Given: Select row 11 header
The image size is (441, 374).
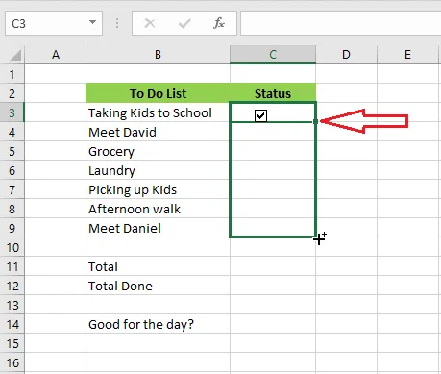Looking at the screenshot, I should 12,266.
